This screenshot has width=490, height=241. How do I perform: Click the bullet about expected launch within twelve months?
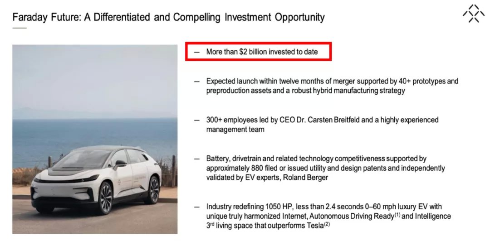point(332,86)
